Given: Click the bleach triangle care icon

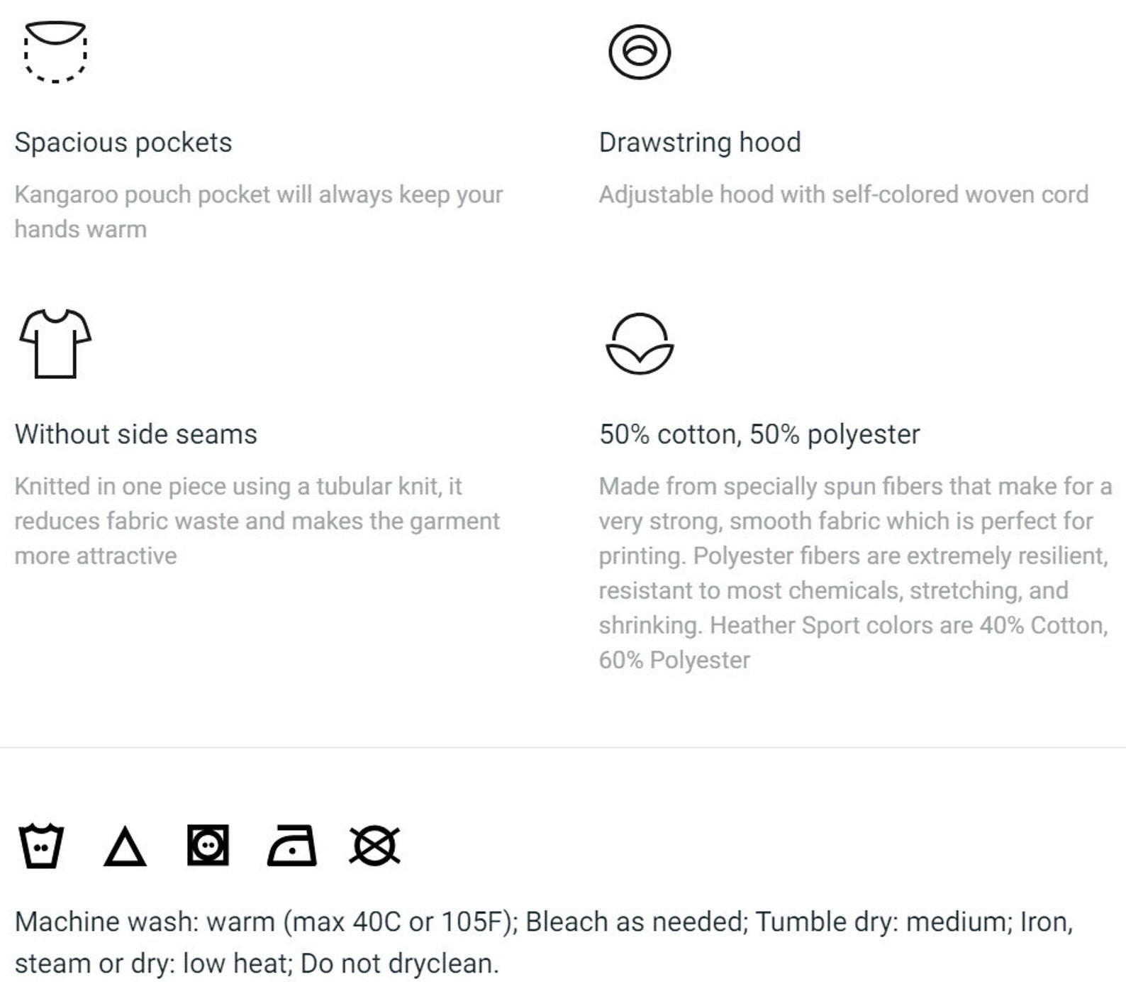Looking at the screenshot, I should coord(125,846).
